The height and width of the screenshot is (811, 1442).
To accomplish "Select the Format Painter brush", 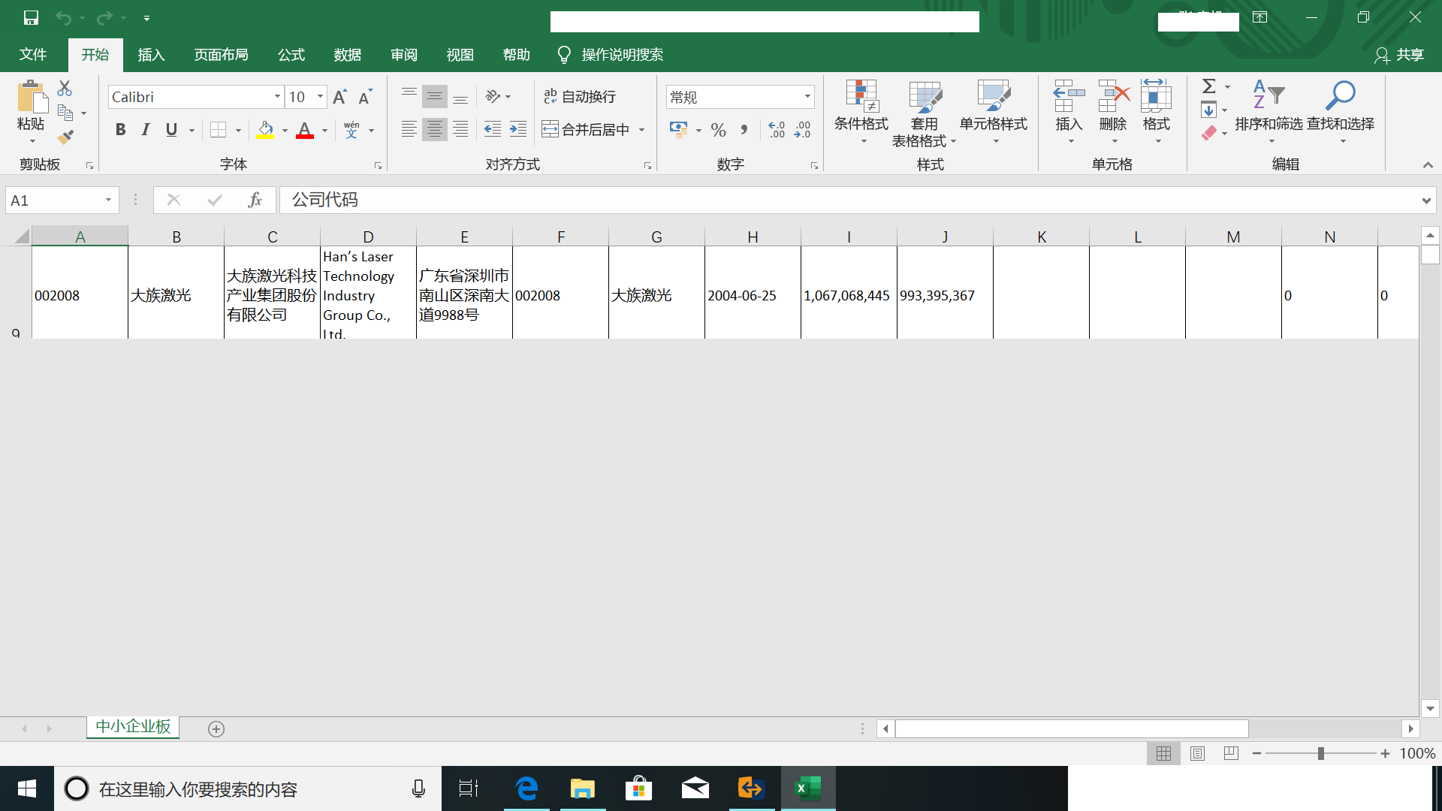I will pyautogui.click(x=65, y=137).
